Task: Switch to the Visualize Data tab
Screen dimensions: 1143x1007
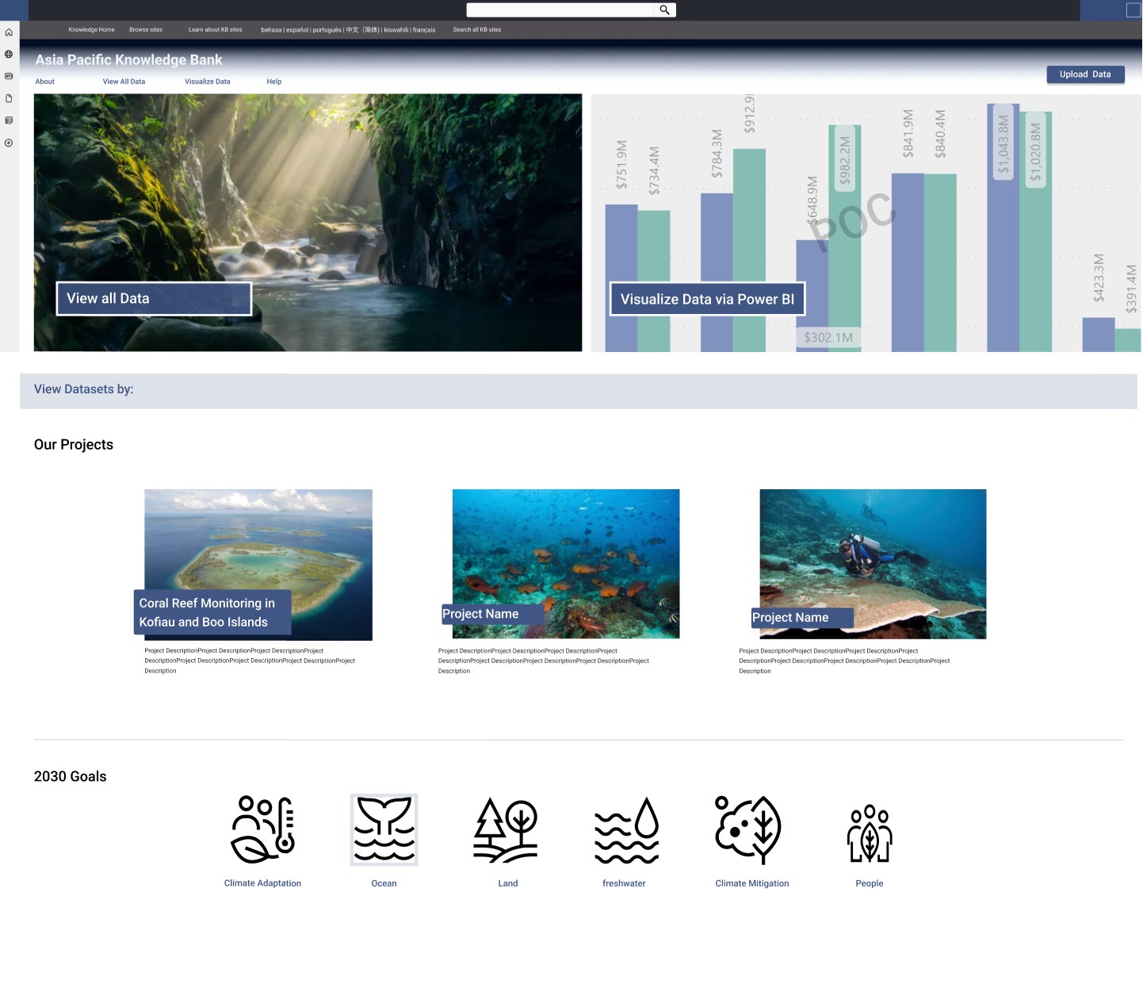Action: click(x=207, y=82)
